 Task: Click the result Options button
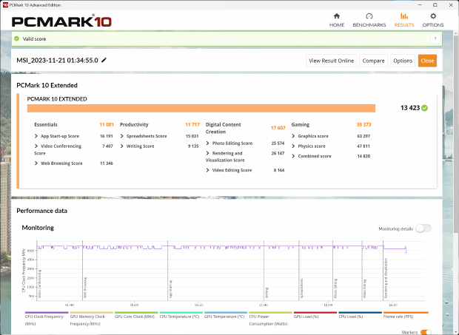tap(403, 61)
